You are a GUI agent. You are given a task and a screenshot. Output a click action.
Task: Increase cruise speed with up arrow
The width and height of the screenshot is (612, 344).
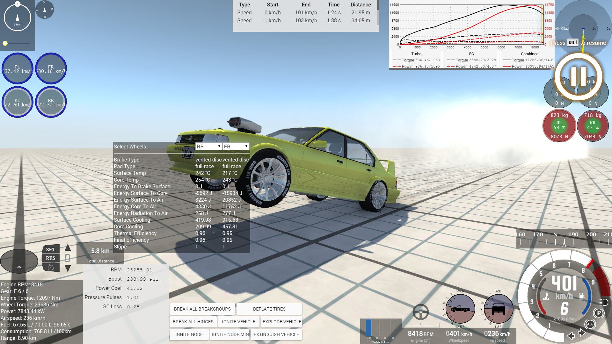(x=68, y=248)
